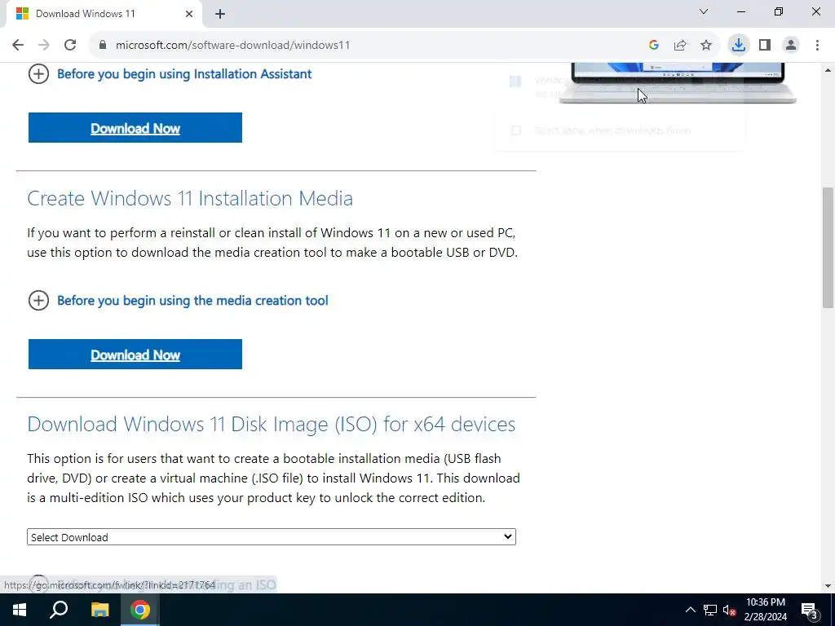Click Download Windows 11 Disk Image heading
The image size is (835, 626).
(x=271, y=424)
